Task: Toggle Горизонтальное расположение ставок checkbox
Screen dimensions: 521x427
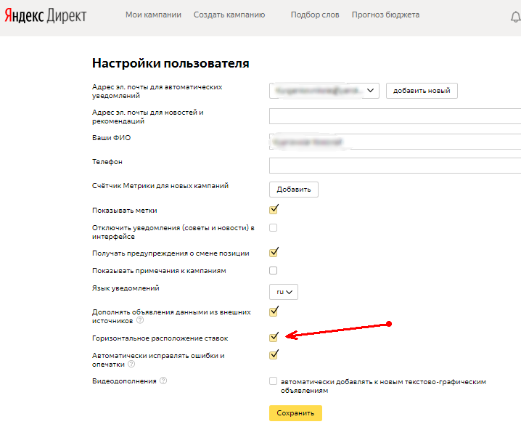Action: (x=273, y=338)
